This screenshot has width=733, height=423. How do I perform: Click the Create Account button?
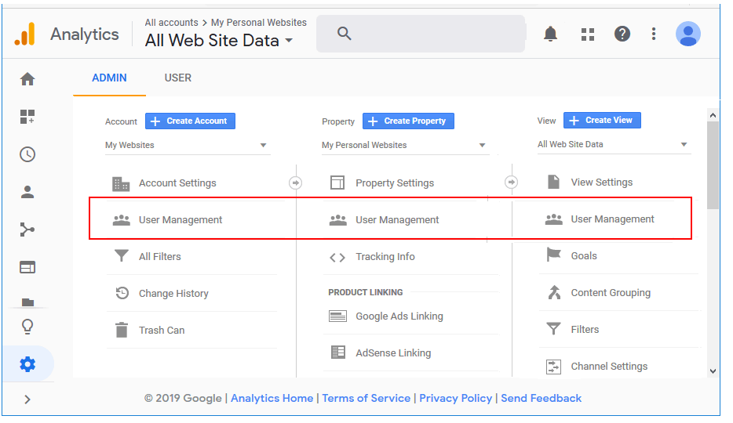[190, 121]
